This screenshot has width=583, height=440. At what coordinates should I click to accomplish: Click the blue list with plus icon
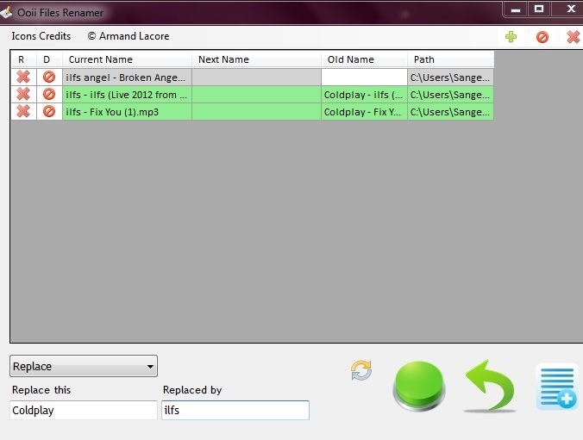tap(557, 387)
